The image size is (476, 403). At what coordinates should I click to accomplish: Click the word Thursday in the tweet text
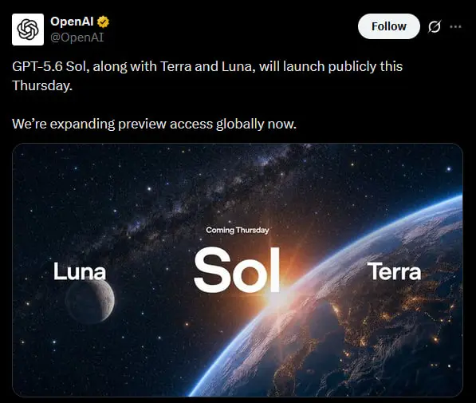coord(42,85)
